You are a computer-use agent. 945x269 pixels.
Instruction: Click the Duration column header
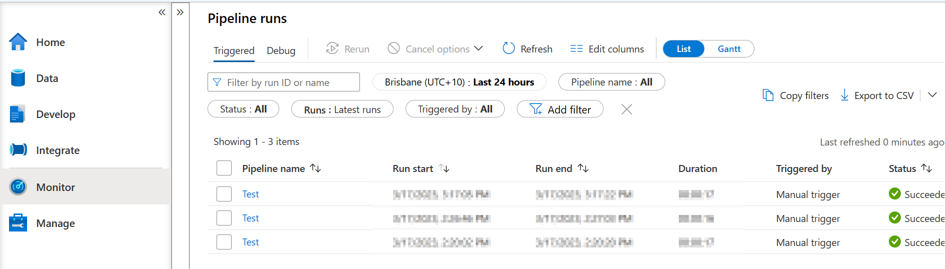[x=698, y=168]
